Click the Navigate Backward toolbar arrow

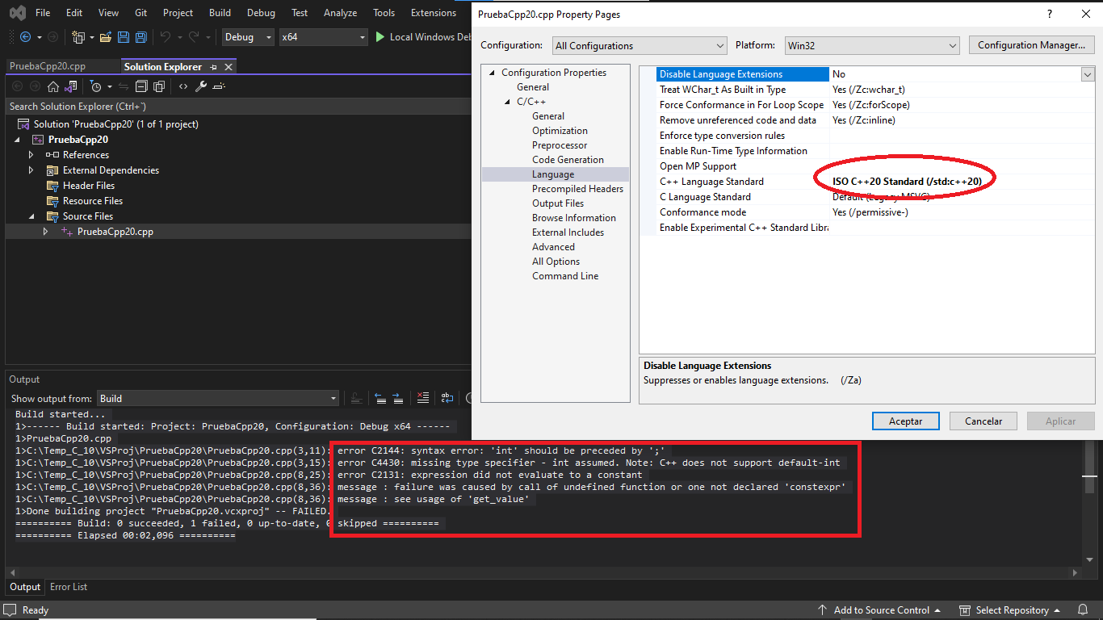25,37
